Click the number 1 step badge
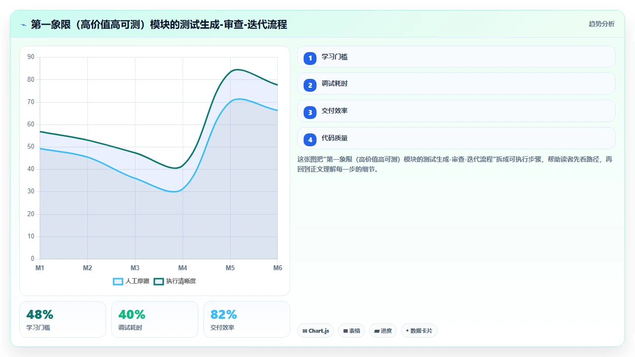The height and width of the screenshot is (357, 635). (310, 58)
